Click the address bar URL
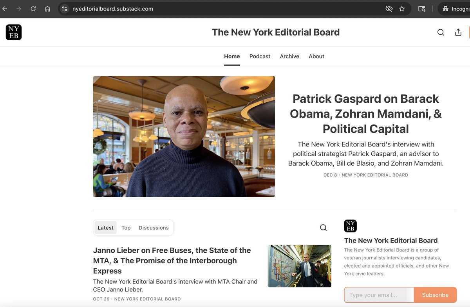Viewport: 470px width, 307px height. tap(113, 9)
